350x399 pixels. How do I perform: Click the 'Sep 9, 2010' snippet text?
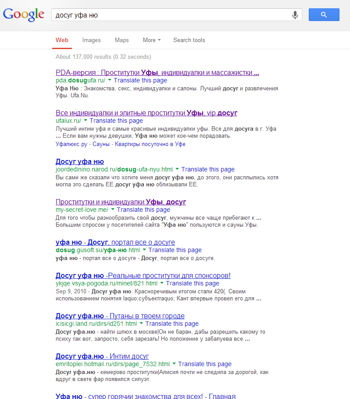[71, 292]
